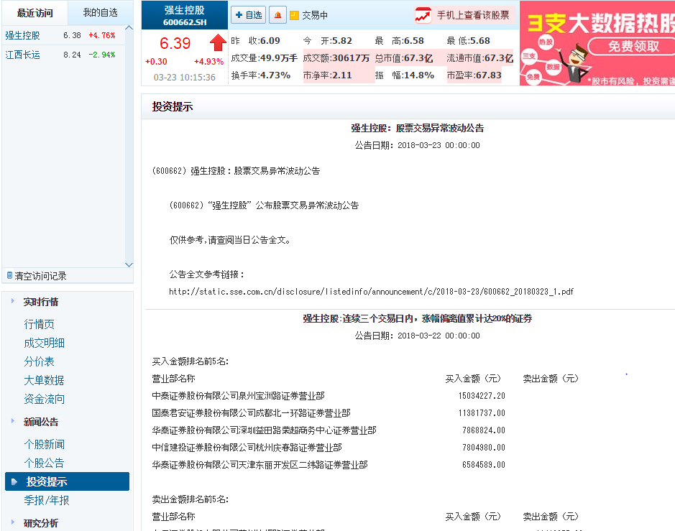
Task: Open 季报/年报 in sidebar
Action: coord(47,500)
